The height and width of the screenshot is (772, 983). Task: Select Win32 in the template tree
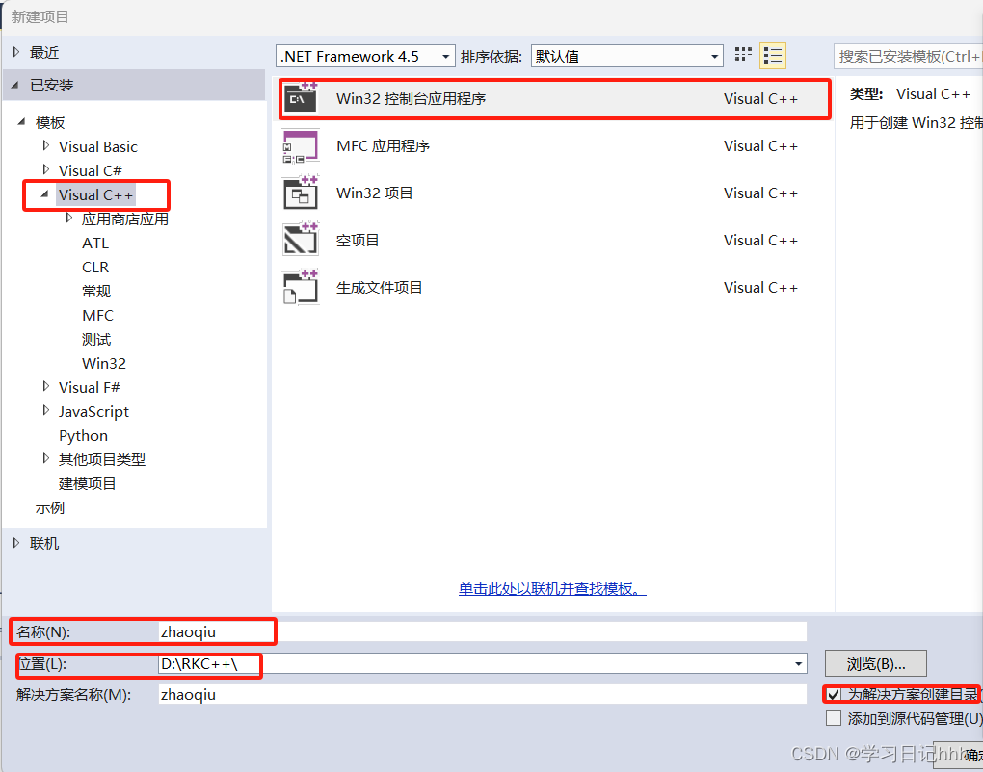(104, 363)
